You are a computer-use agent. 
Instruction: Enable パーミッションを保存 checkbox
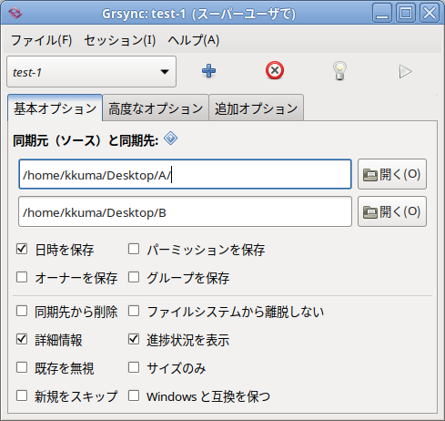[134, 249]
